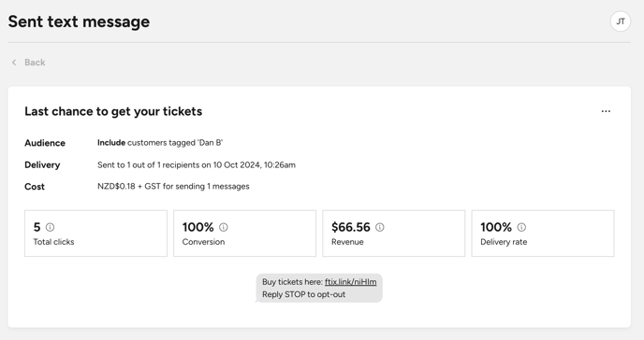Image resolution: width=644 pixels, height=340 pixels.
Task: Open the ftix.link/niHlm ticket link
Action: pos(350,282)
